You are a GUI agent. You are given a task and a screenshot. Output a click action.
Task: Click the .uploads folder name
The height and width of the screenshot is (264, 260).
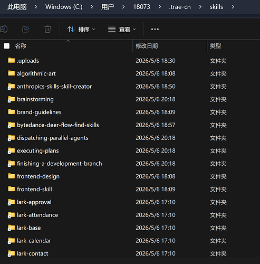(x=28, y=61)
